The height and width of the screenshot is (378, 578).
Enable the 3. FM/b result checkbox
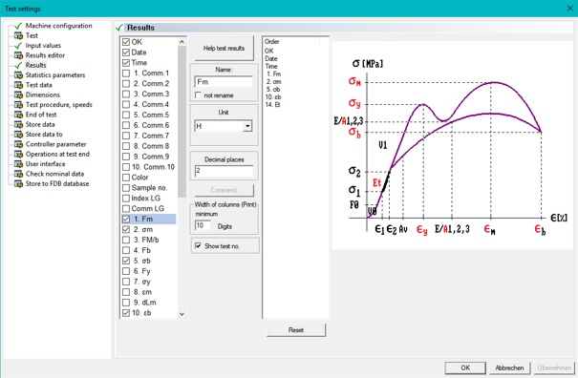pyautogui.click(x=126, y=240)
